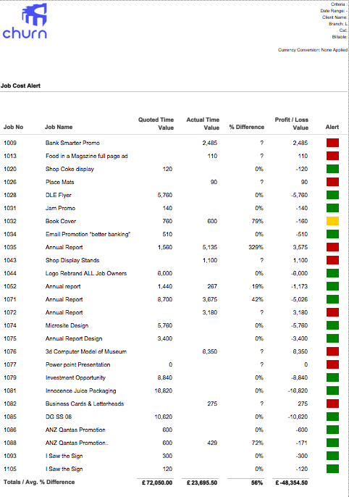Click green alert swatch for job 1105

tap(332, 469)
